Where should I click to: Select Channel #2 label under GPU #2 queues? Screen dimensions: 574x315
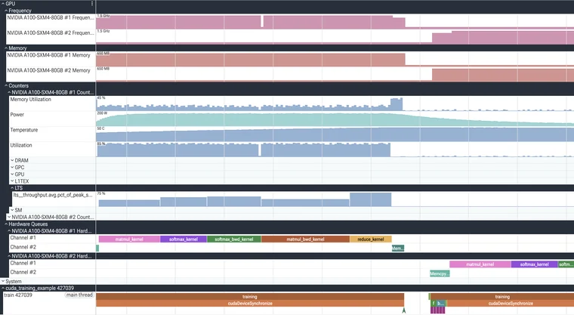pyautogui.click(x=23, y=272)
